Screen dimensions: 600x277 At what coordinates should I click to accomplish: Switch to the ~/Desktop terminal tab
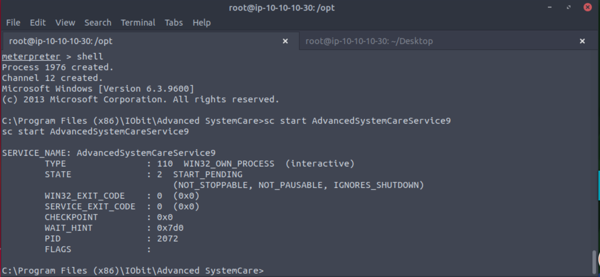[369, 41]
